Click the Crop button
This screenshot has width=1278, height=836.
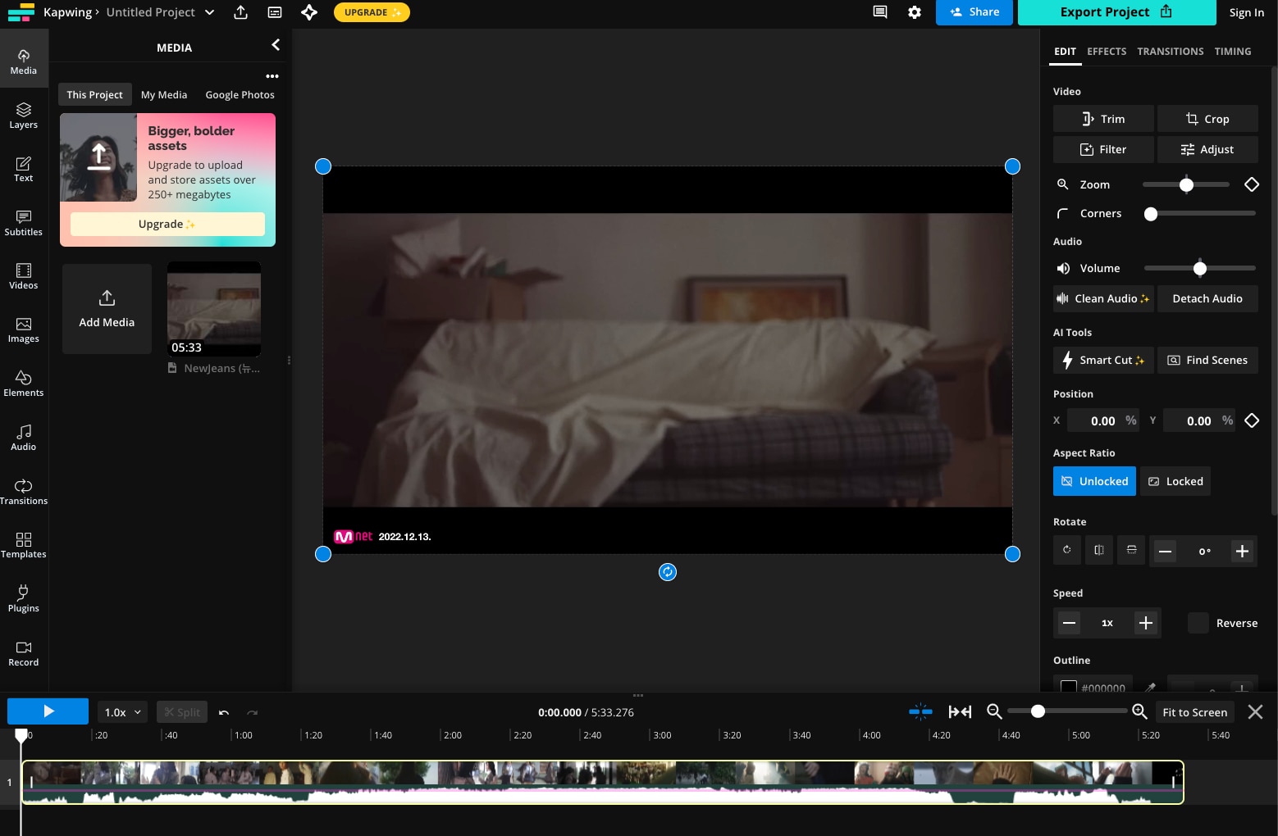pyautogui.click(x=1207, y=119)
